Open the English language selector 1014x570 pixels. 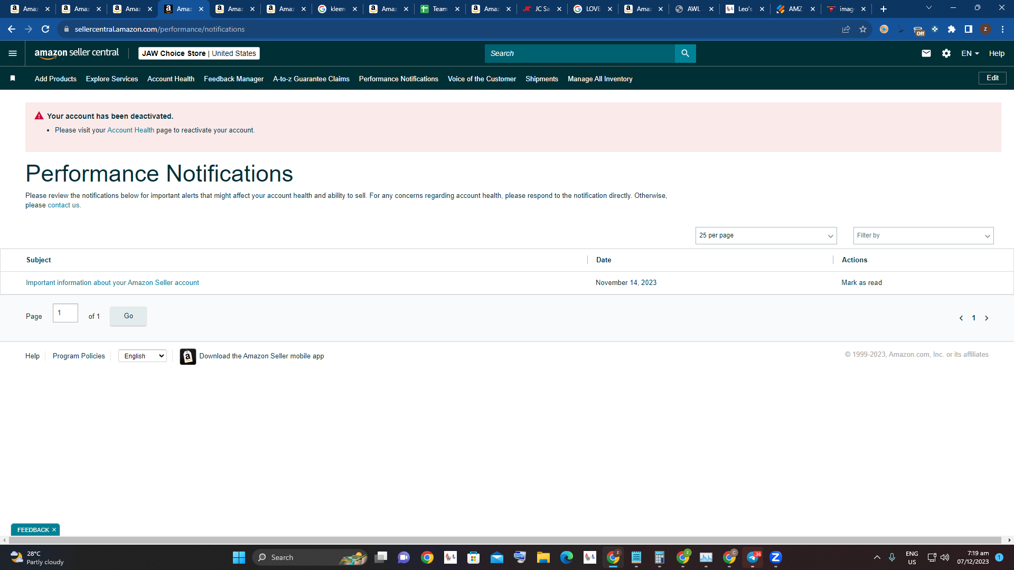(143, 356)
